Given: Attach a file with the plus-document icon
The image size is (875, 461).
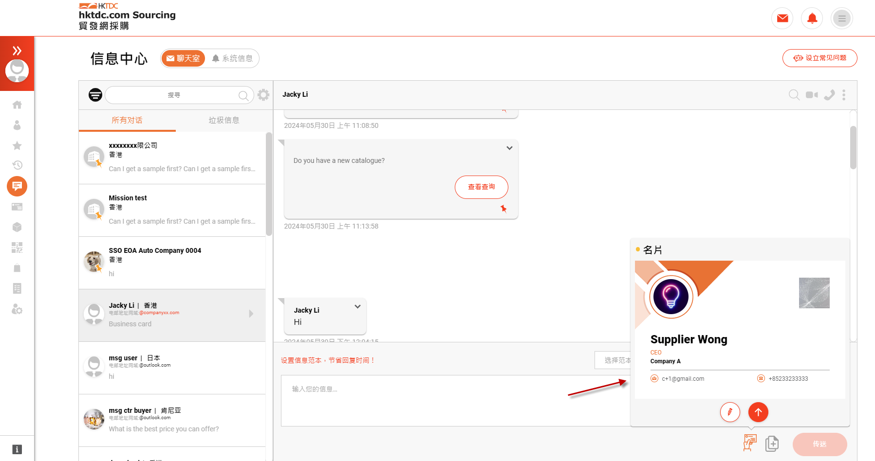Looking at the screenshot, I should 772,443.
